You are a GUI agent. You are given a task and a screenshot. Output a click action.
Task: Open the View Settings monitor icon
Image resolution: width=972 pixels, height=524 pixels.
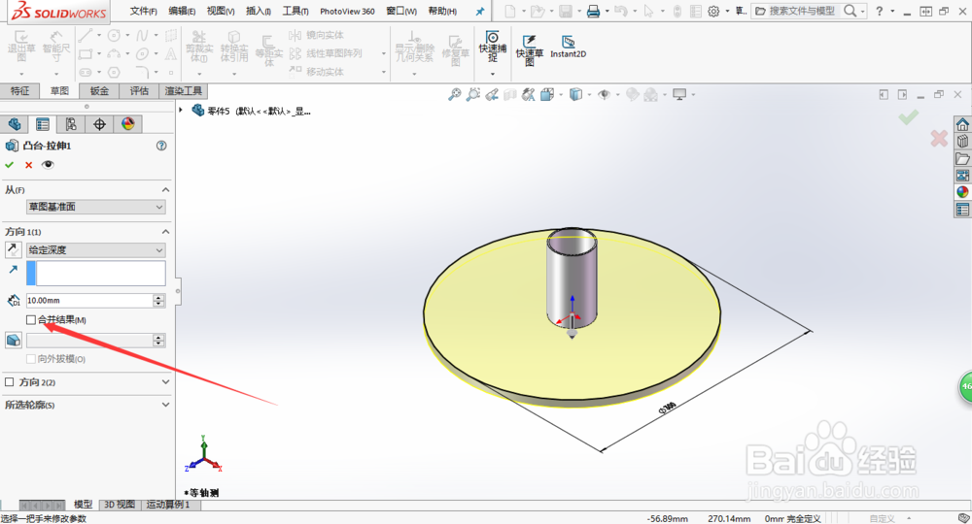tap(679, 95)
